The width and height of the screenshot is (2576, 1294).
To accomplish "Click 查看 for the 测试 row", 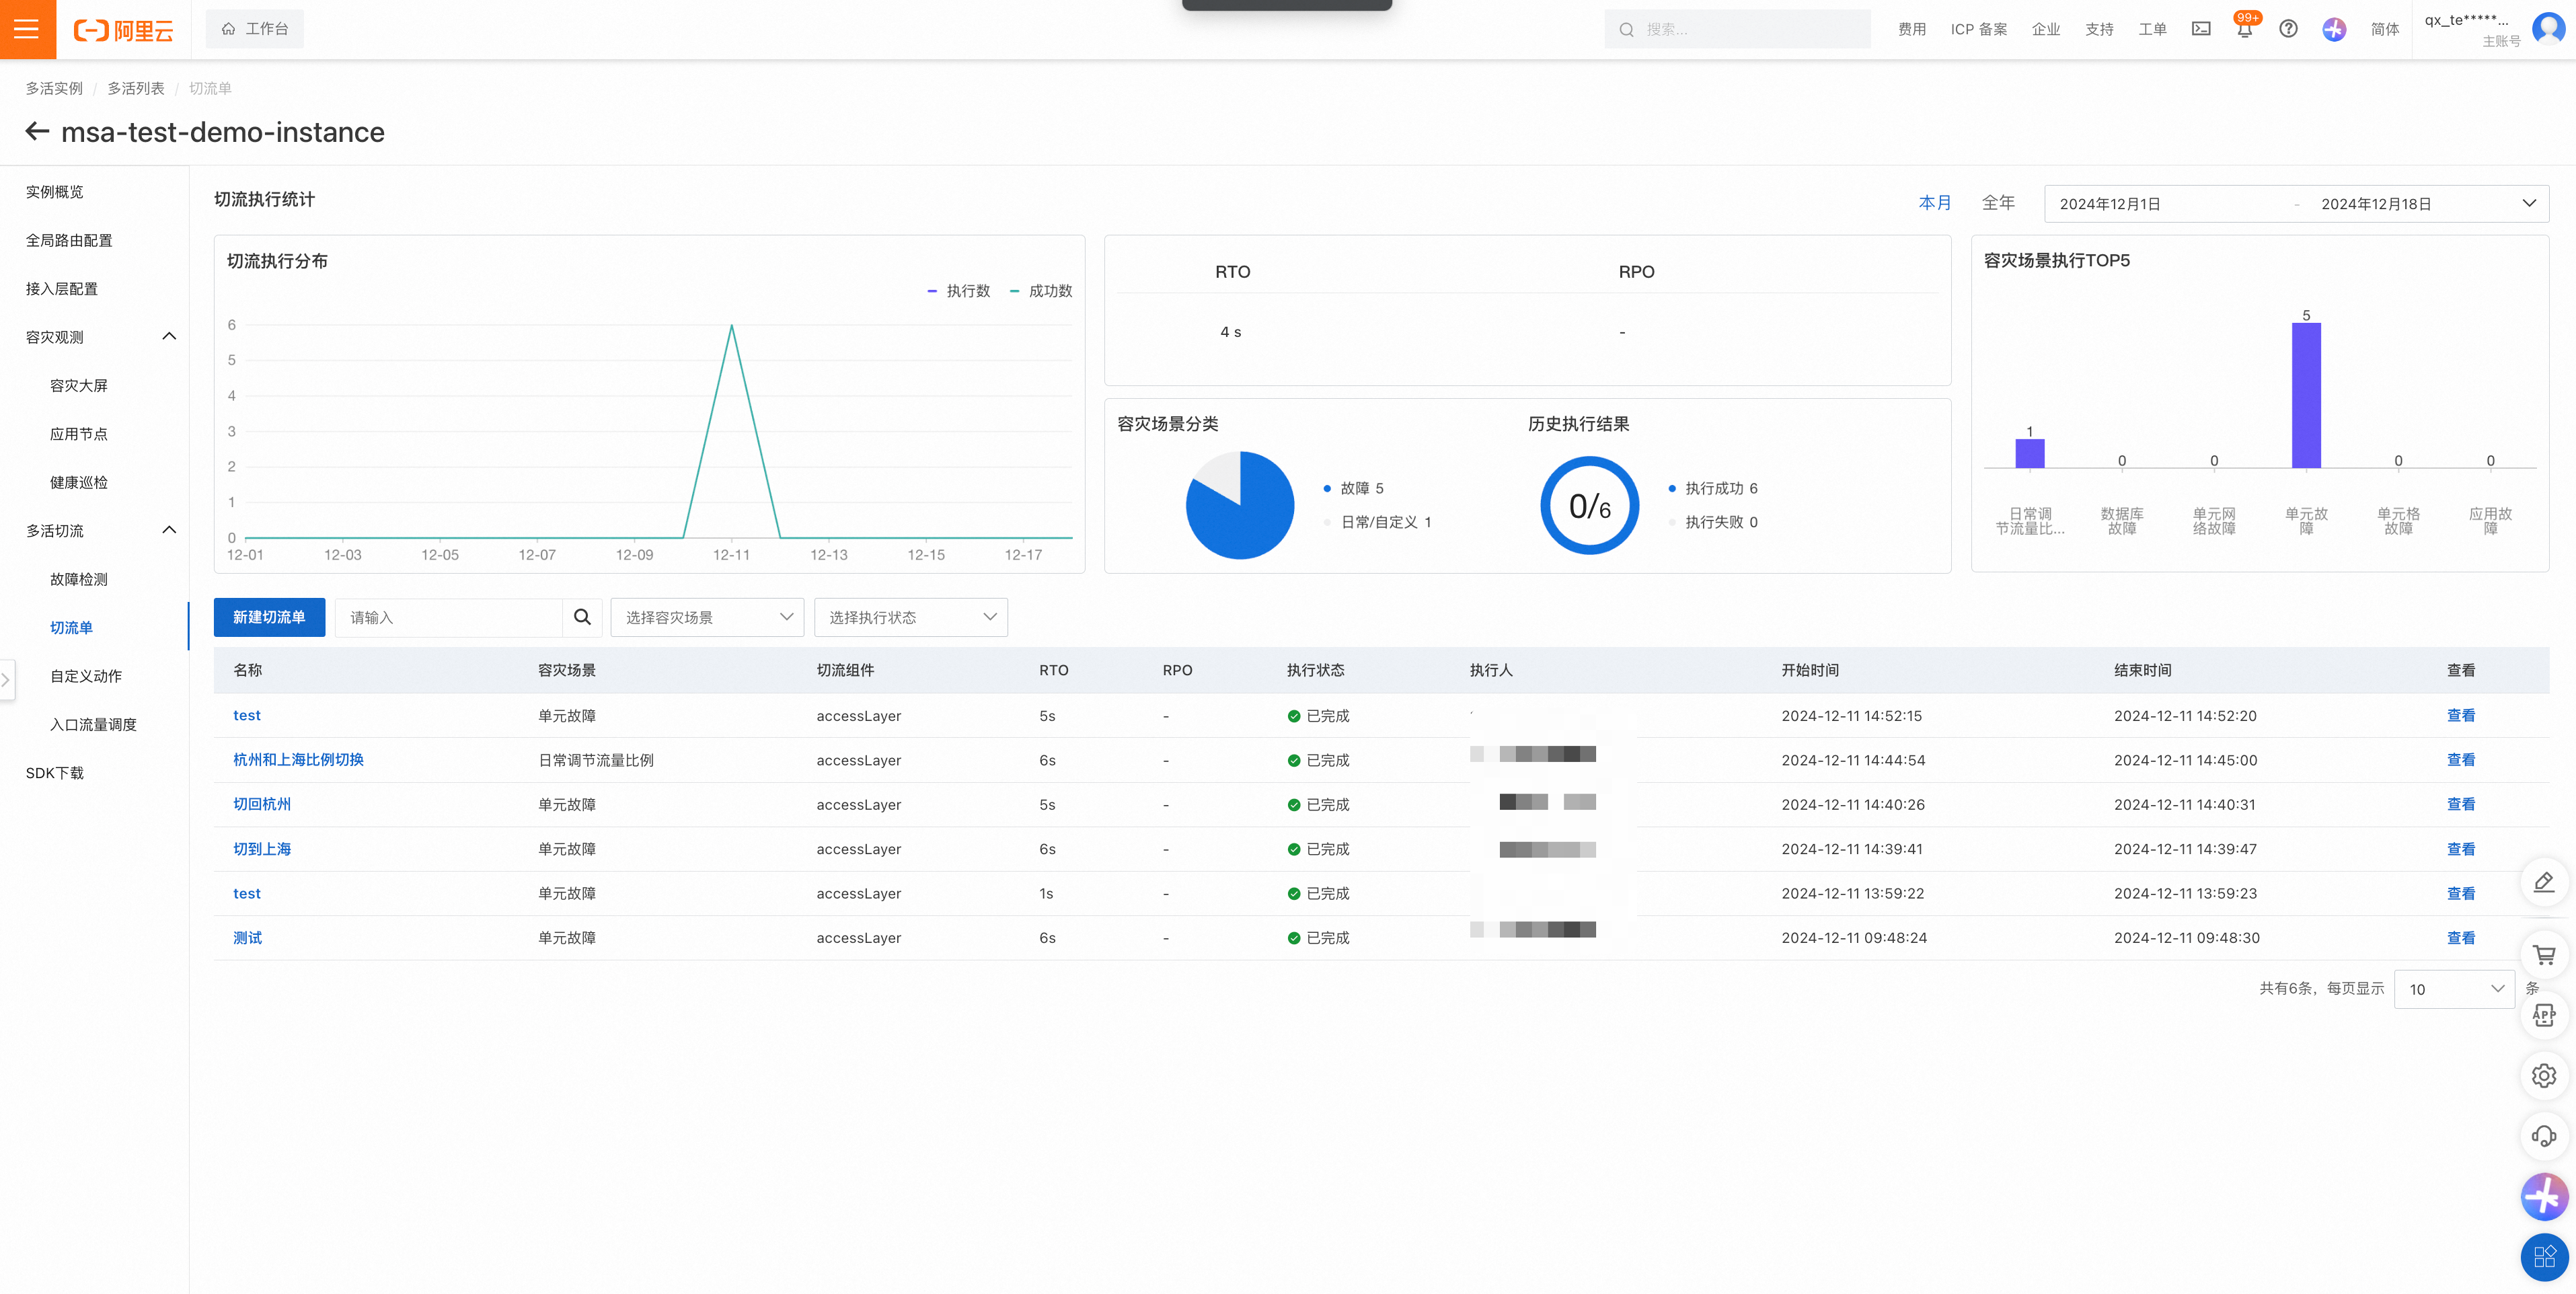I will tap(2460, 938).
